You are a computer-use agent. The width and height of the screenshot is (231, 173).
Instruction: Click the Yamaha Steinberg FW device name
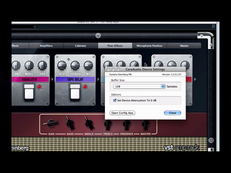pos(120,74)
